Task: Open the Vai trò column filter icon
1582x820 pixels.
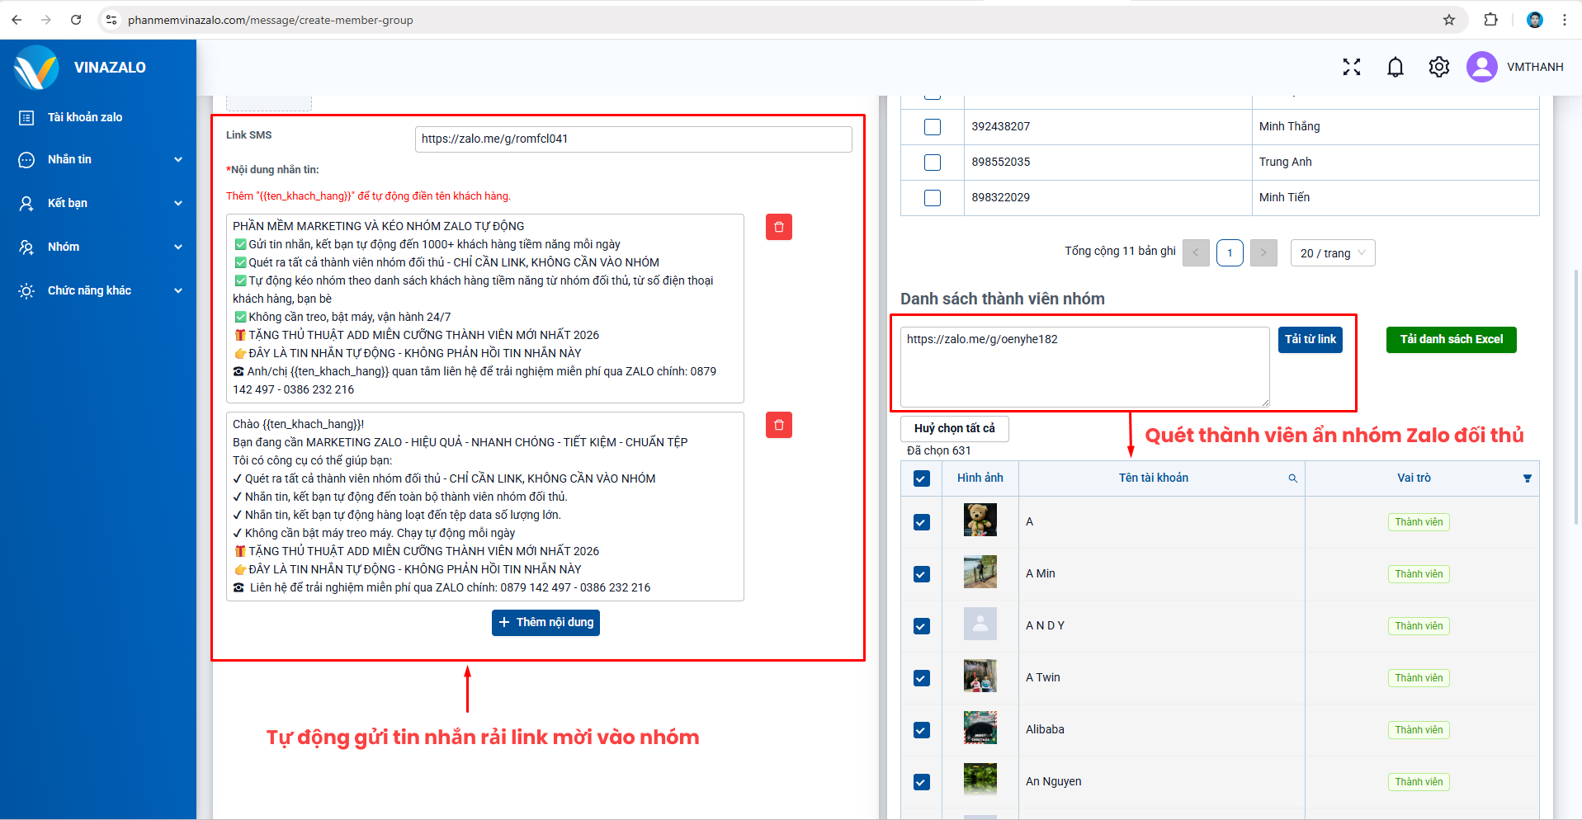Action: pos(1527,478)
